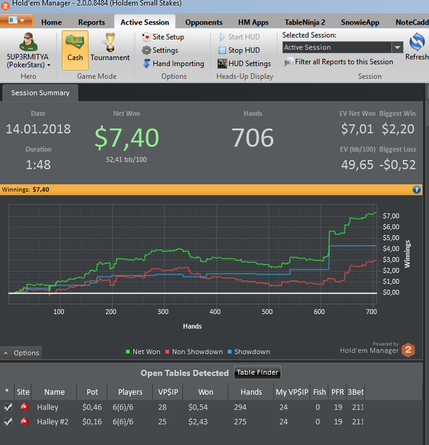This screenshot has width=429, height=445.
Task: Click the Non Showdown red legend swatch
Action: click(x=167, y=352)
